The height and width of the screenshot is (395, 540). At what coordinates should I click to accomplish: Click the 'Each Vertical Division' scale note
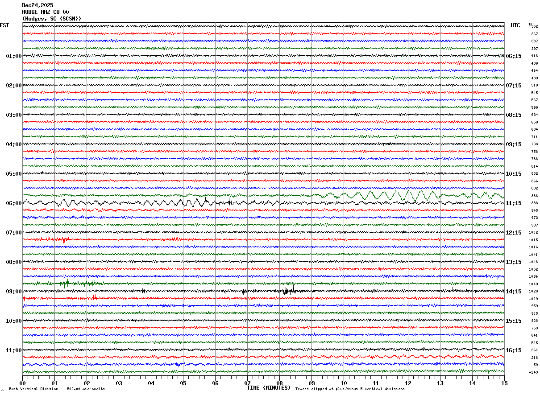[57, 389]
